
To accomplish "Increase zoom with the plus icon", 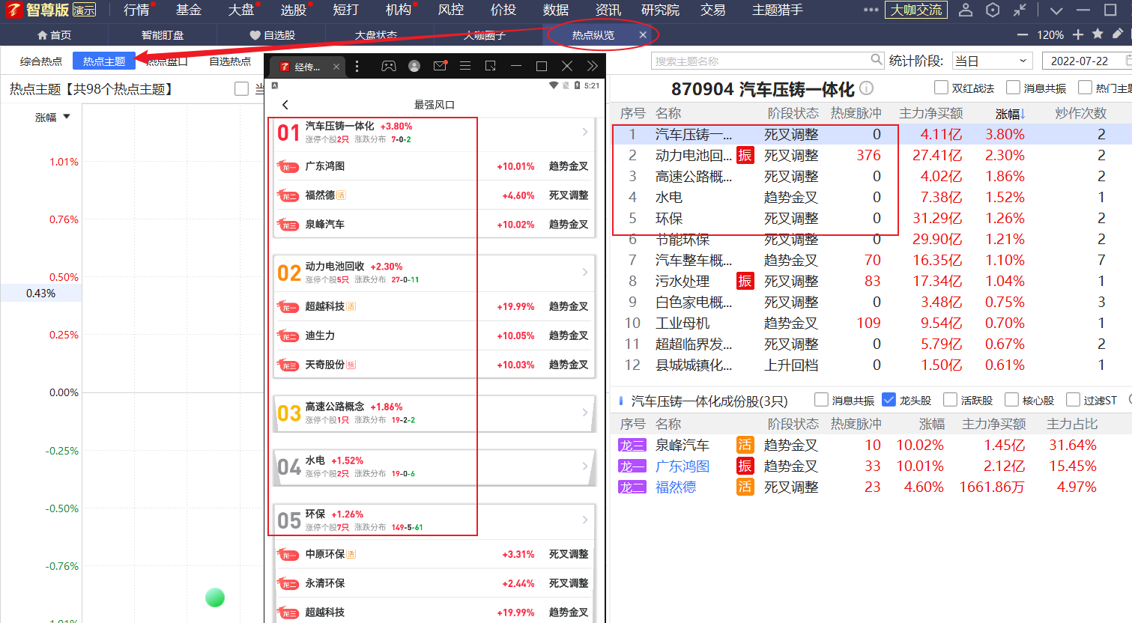I will coord(1078,34).
